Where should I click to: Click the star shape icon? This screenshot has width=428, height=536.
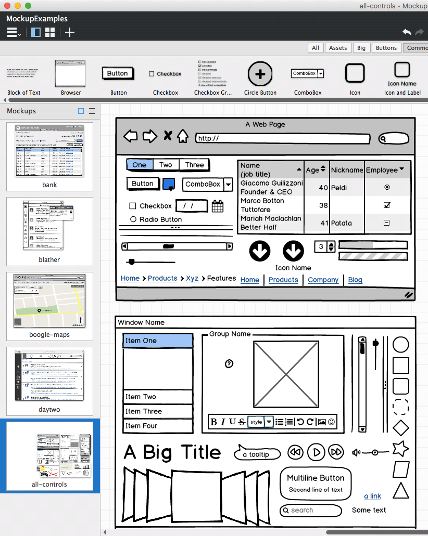[400, 449]
